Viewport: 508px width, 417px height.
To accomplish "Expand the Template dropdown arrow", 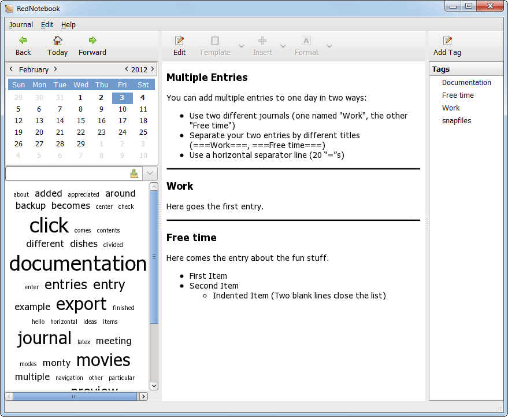I will tap(241, 46).
